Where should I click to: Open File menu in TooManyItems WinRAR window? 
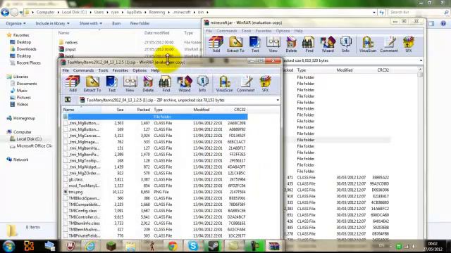coord(66,70)
